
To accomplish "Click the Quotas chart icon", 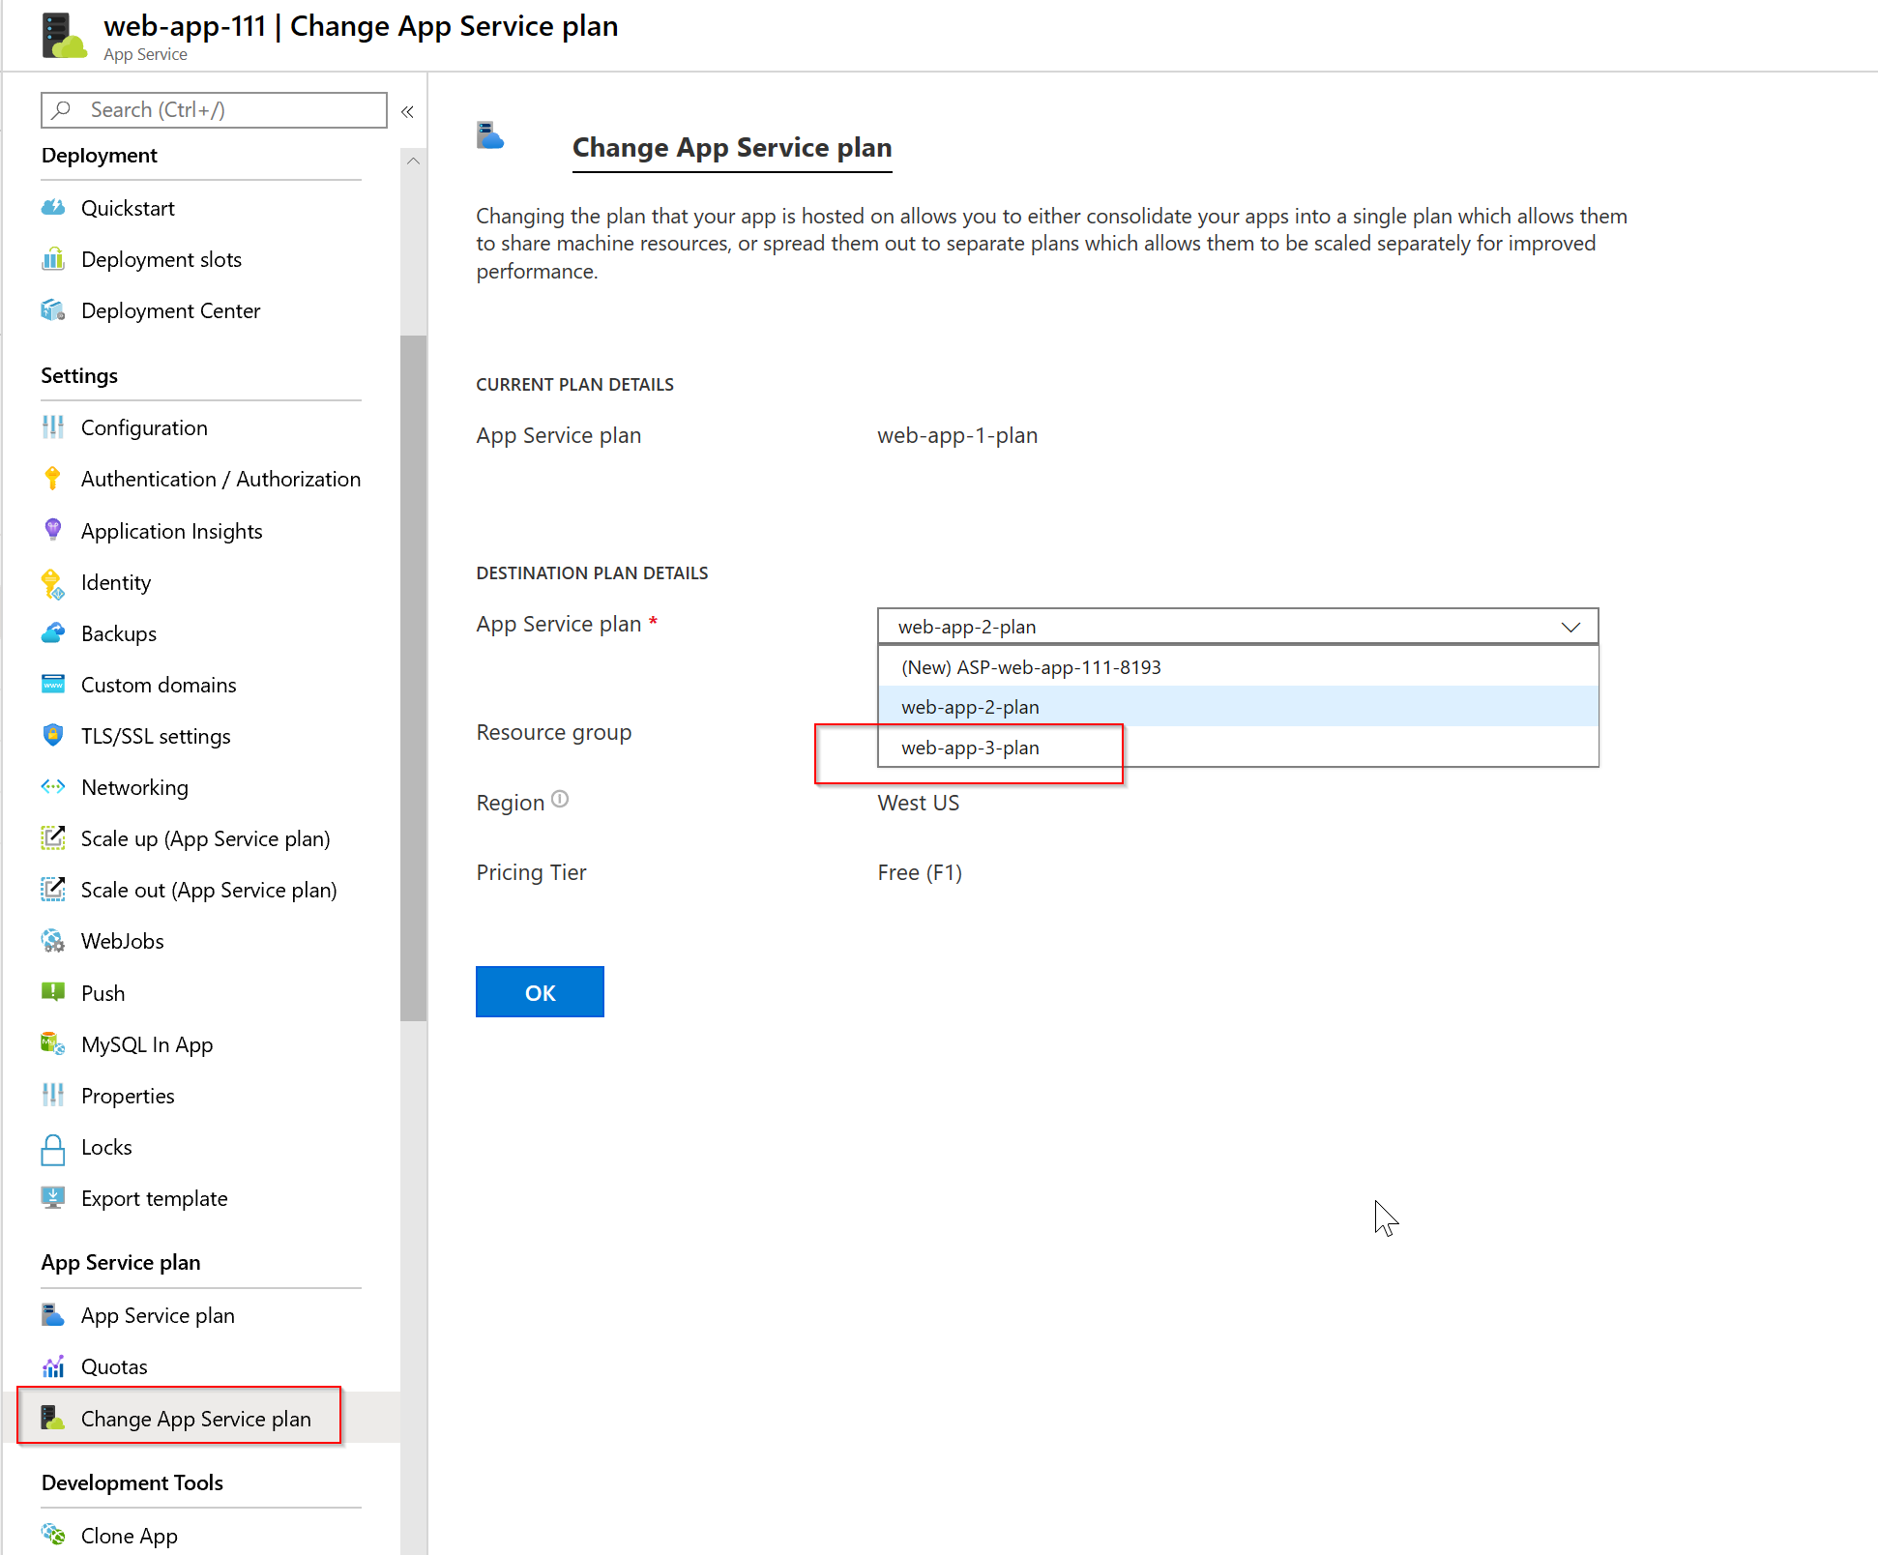I will pyautogui.click(x=53, y=1366).
